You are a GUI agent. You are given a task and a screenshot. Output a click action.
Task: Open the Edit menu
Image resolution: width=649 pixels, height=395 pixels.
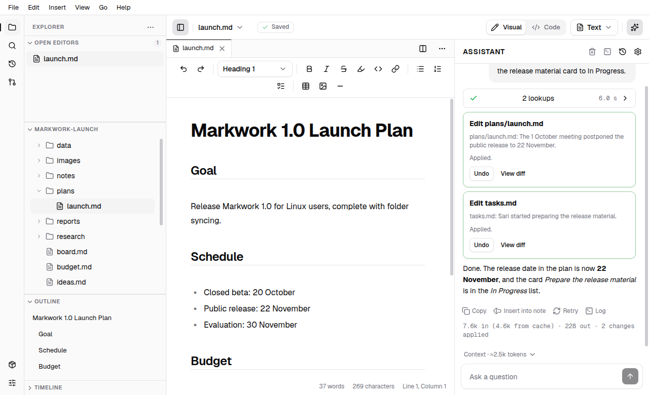click(34, 7)
